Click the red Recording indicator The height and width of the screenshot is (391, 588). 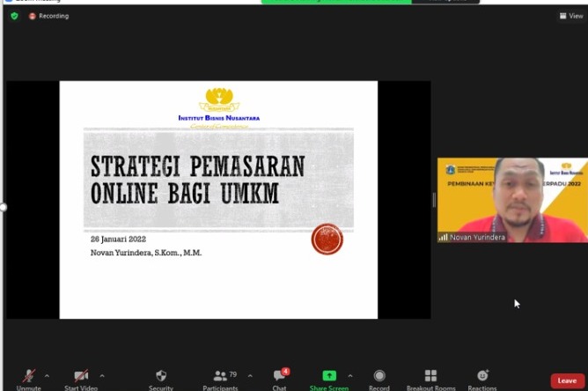click(x=48, y=16)
